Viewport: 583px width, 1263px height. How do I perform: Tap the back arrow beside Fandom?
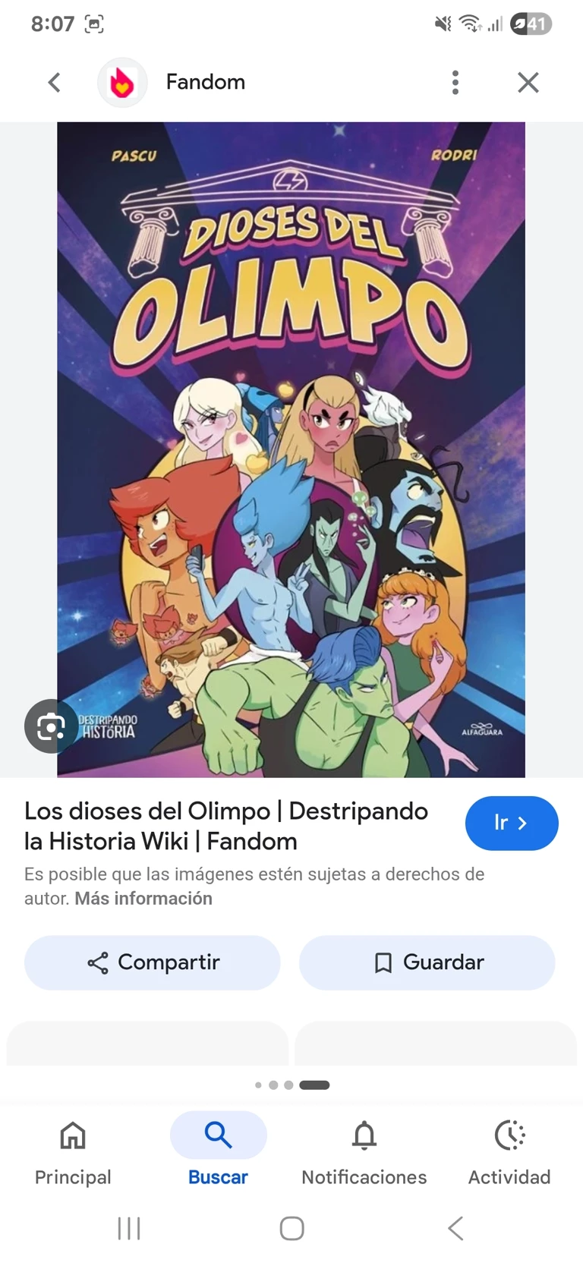pos(54,82)
